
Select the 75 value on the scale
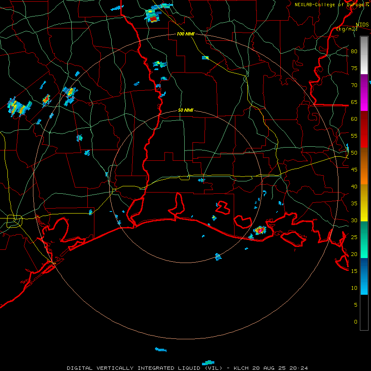point(354,68)
